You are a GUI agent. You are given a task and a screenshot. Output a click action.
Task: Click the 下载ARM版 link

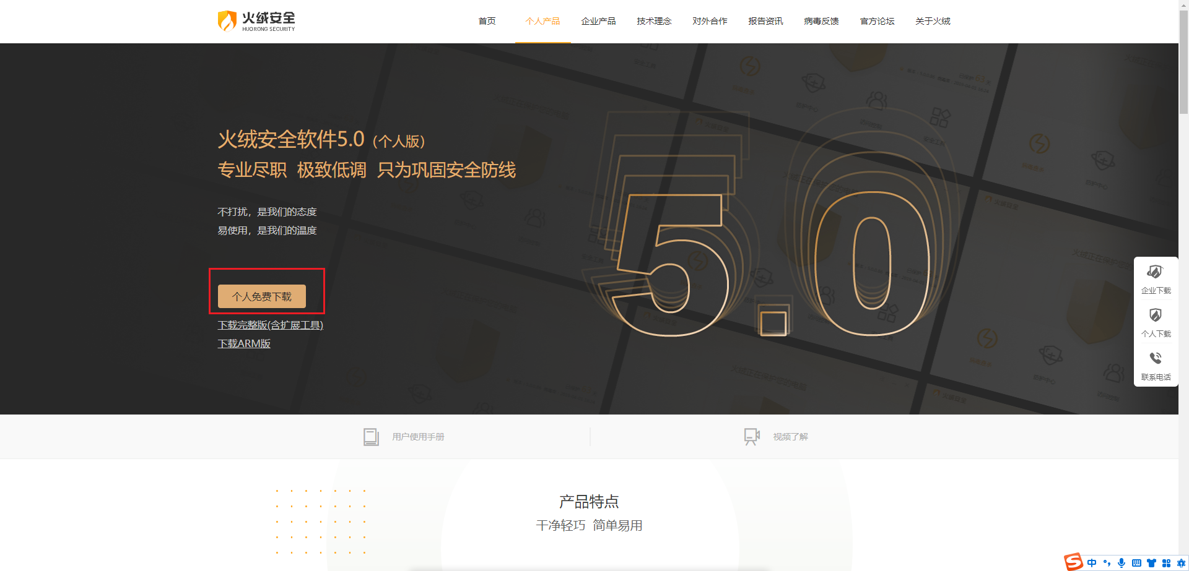pos(244,343)
